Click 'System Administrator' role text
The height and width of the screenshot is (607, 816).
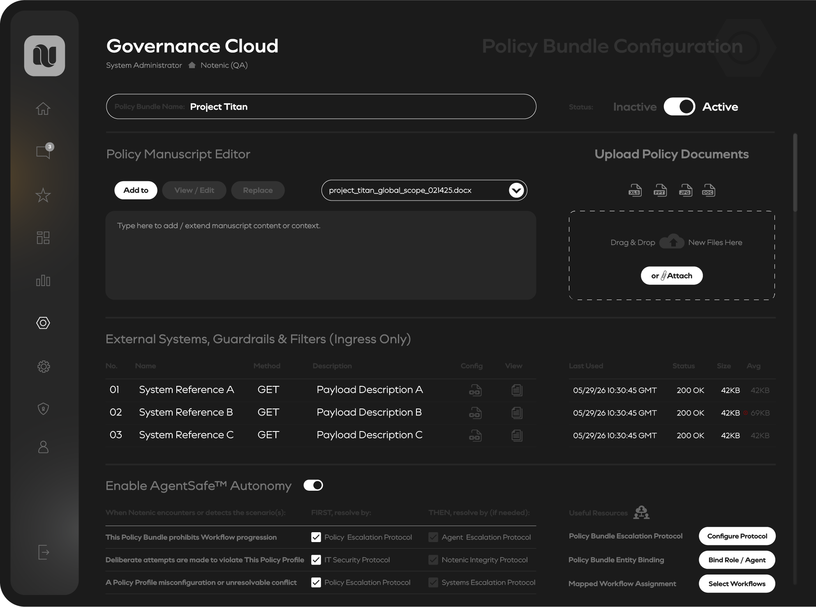tap(144, 65)
